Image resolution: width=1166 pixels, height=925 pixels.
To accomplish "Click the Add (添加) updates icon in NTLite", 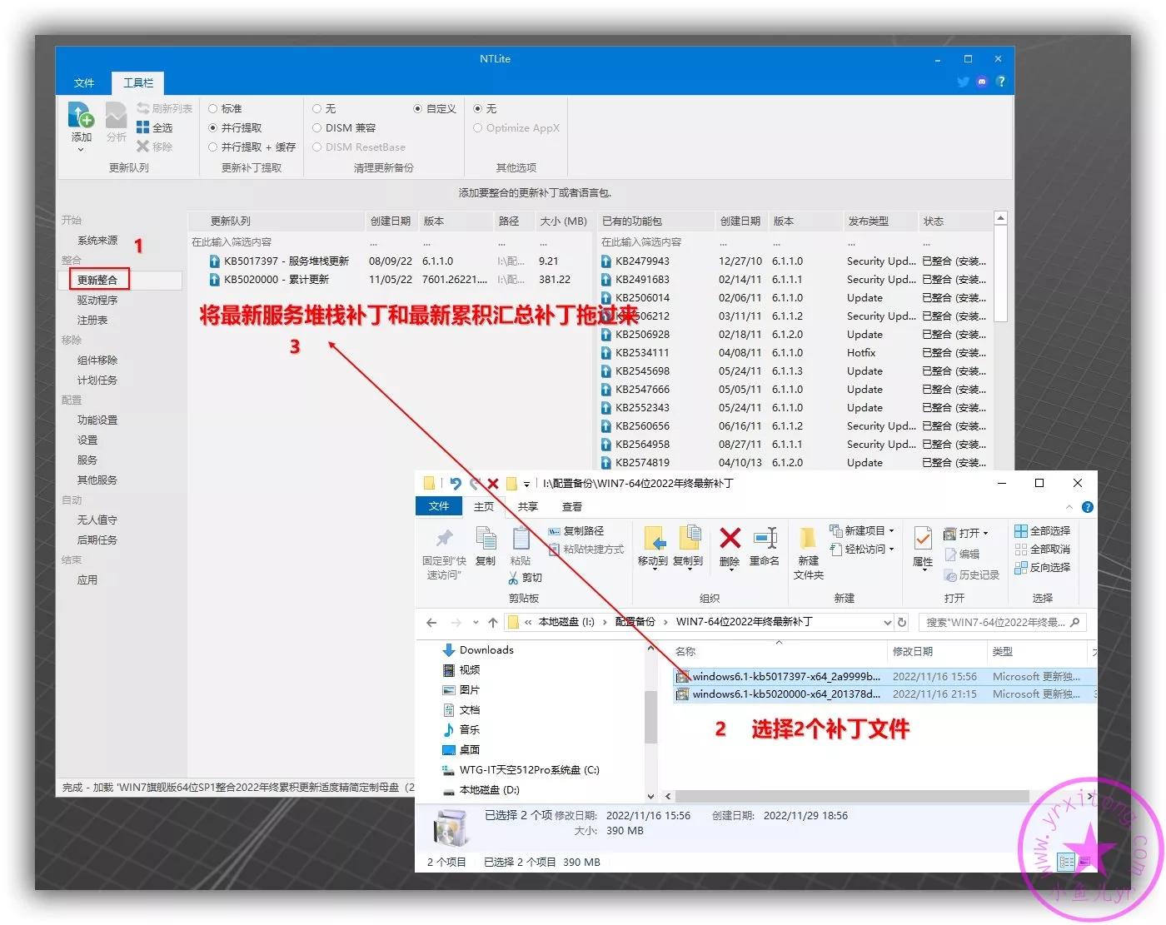I will 81,116.
